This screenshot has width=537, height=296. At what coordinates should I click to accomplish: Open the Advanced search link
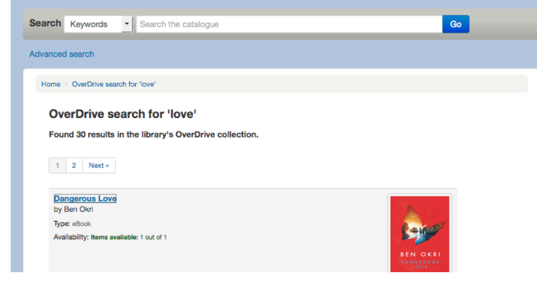62,54
